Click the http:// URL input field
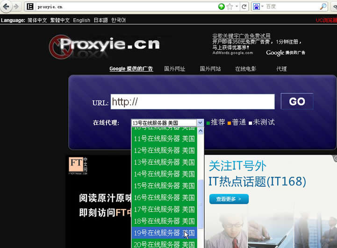Image resolution: width=337 pixels, height=248 pixels. click(193, 101)
